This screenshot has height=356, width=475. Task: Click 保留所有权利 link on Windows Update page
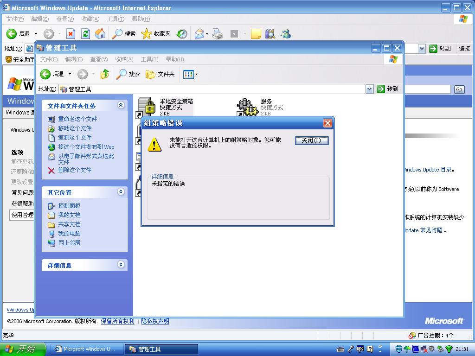[x=117, y=321]
